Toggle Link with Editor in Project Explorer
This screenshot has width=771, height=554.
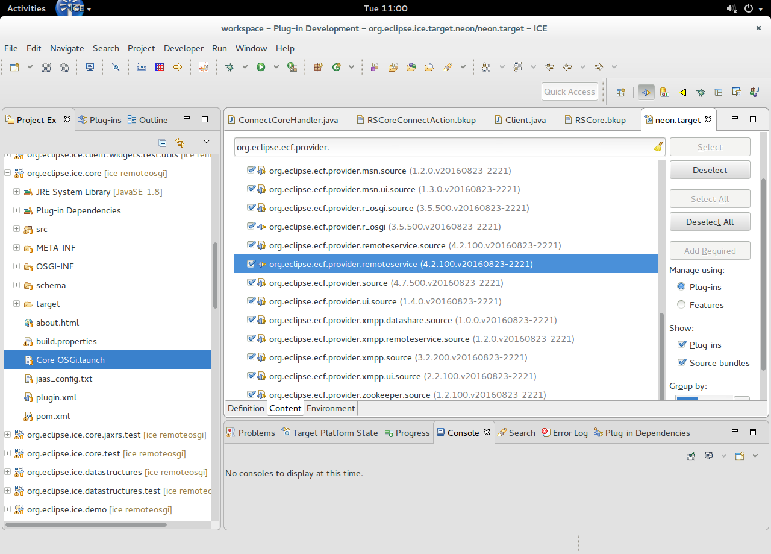(179, 143)
